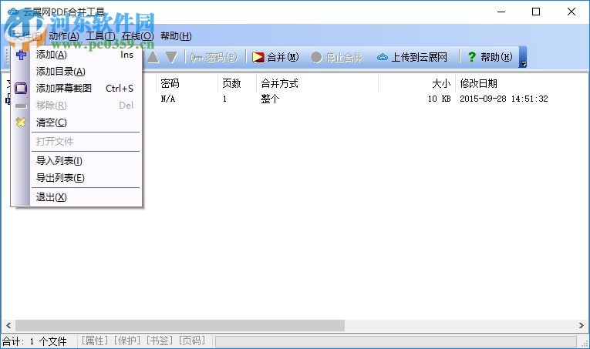Open the 动作(A) menu

click(64, 36)
